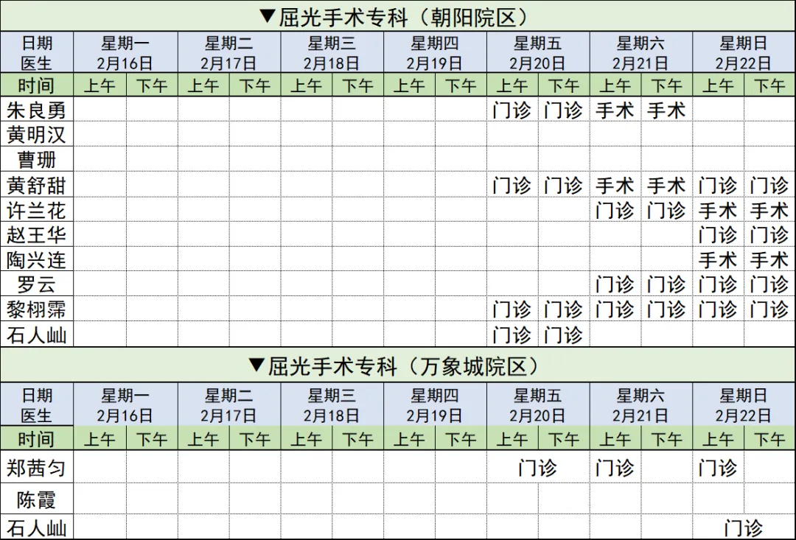Image resolution: width=796 pixels, height=540 pixels.
Task: Select the 屈光手术专科（万象城院区）title
Action: tap(394, 366)
